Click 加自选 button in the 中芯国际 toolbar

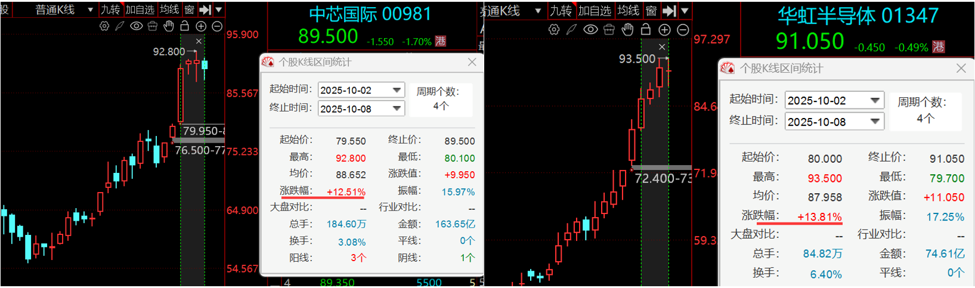(x=140, y=10)
